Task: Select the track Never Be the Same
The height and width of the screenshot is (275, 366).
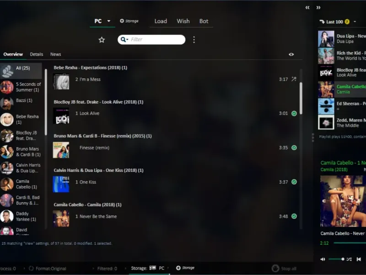Action: 96,216
